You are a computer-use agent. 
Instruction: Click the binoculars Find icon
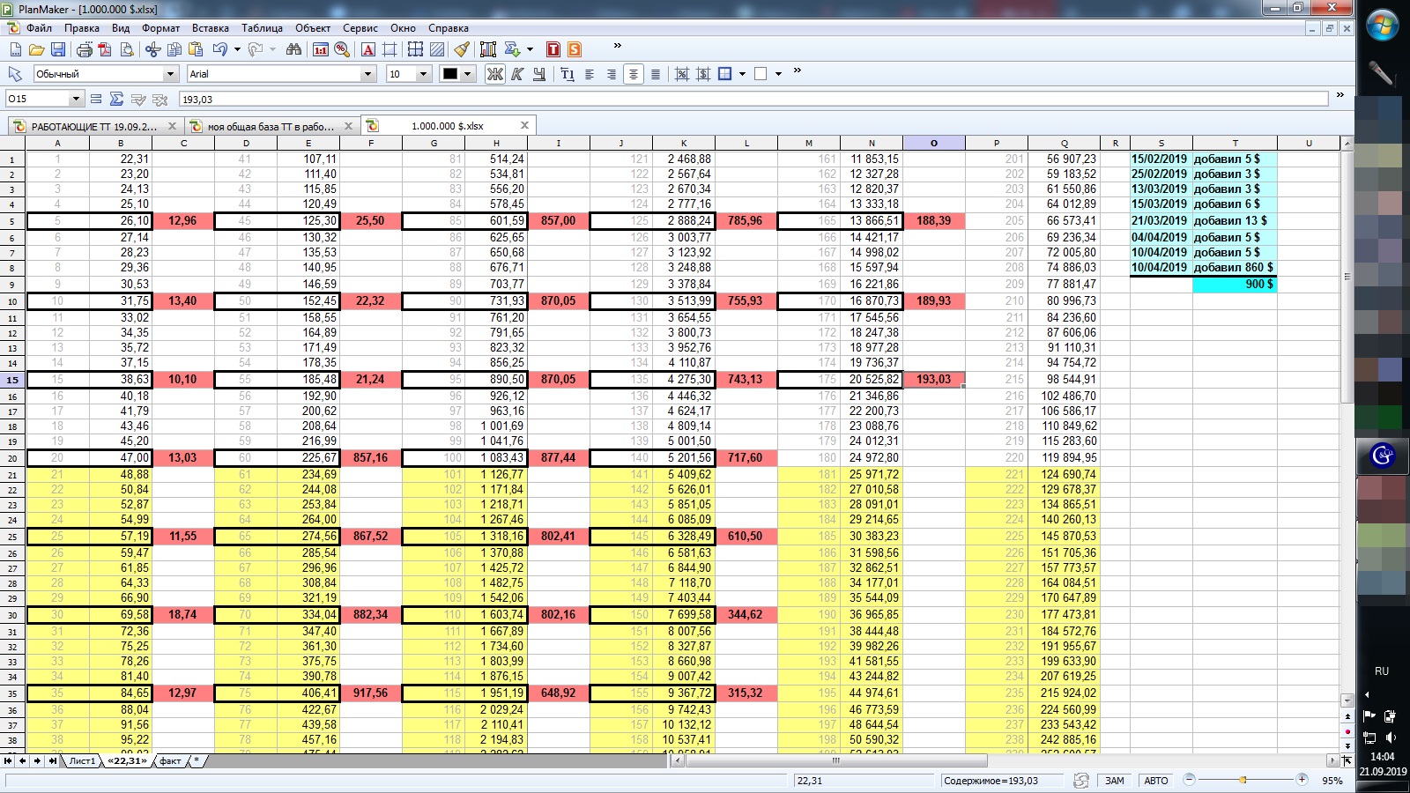[x=293, y=49]
